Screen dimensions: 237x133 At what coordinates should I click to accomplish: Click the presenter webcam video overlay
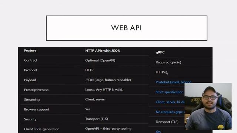(x=208, y=106)
